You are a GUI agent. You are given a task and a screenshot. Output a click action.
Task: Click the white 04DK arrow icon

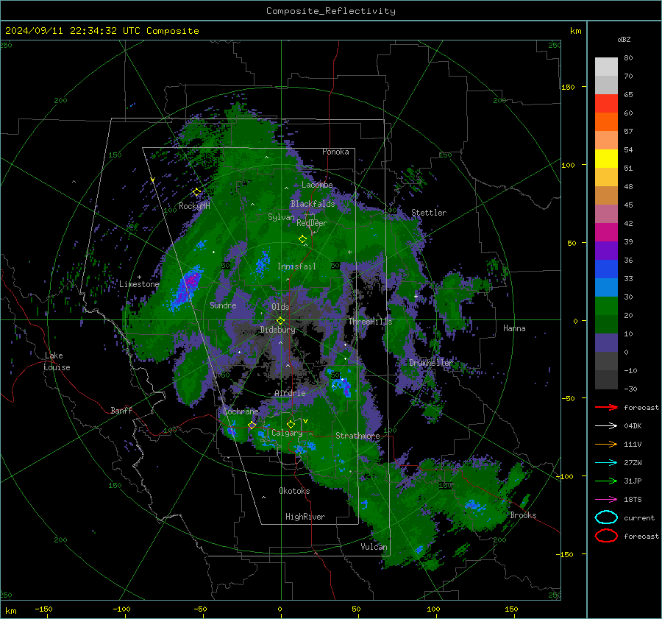606,426
